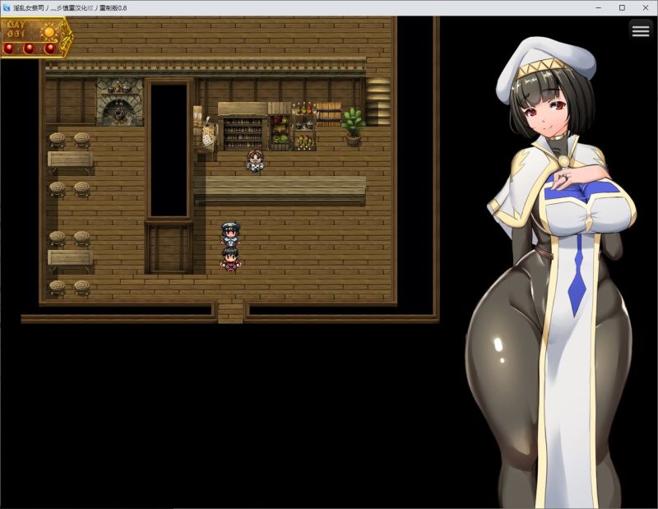Click the black-haired character in red outfit

(x=230, y=260)
